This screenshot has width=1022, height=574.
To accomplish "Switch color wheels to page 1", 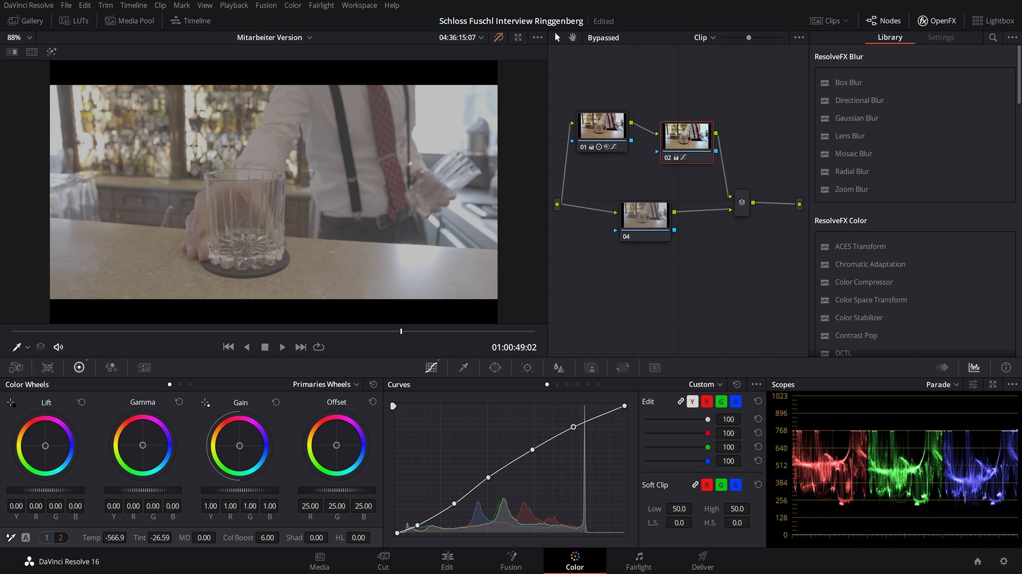I will click(46, 537).
